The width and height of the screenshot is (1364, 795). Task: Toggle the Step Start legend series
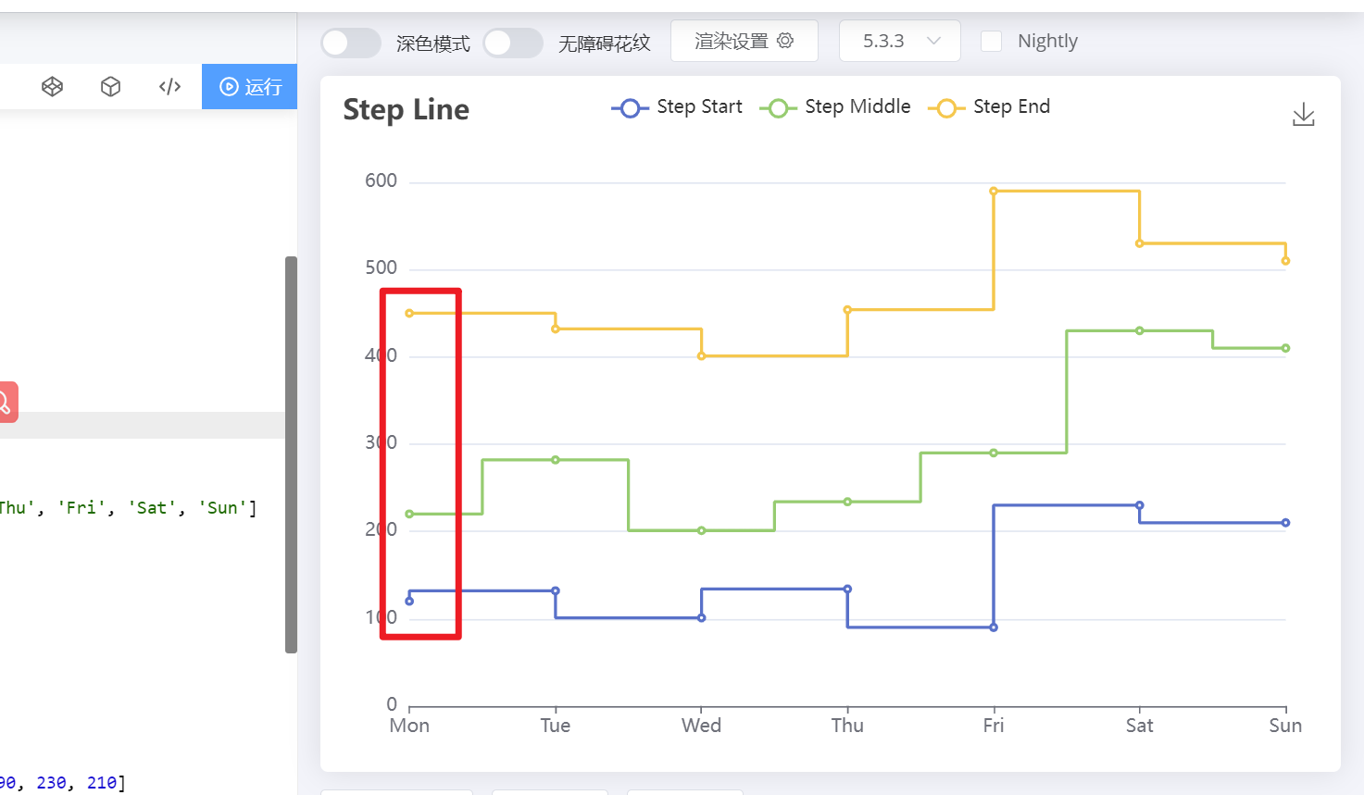[x=678, y=107]
